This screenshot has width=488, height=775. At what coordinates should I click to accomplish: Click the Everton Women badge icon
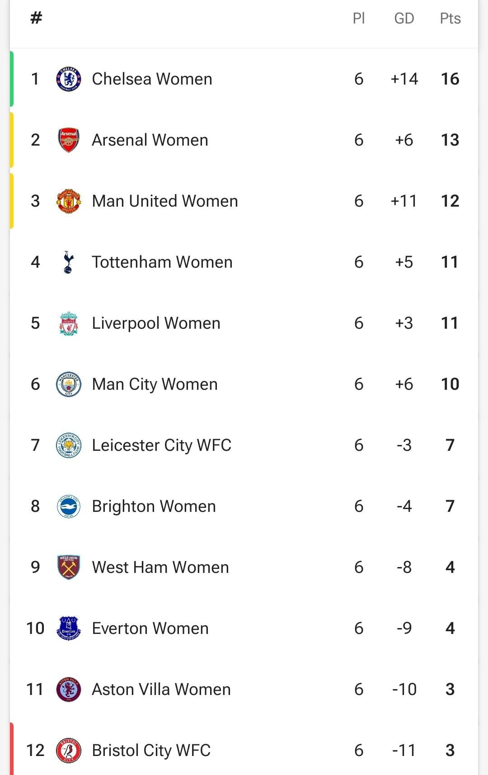[69, 629]
